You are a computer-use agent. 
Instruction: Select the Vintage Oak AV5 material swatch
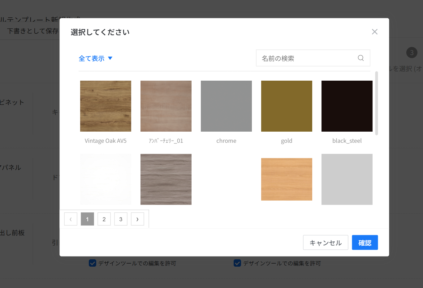pyautogui.click(x=106, y=106)
